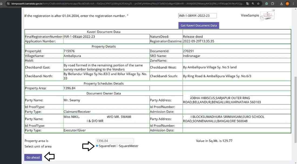297x164 pixels.
Task: Open the browser three-dot menu
Action: point(293,4)
